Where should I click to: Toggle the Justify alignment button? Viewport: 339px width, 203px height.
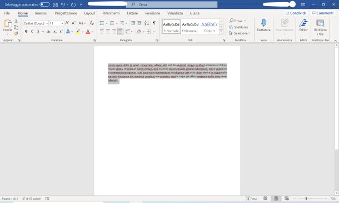(120, 32)
